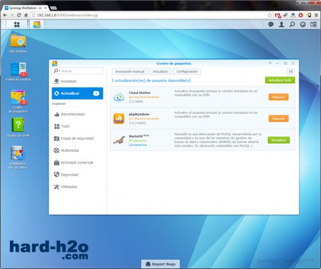The width and height of the screenshot is (321, 269).
Task: Click the Gmail extension icon in browser
Action: point(278,15)
